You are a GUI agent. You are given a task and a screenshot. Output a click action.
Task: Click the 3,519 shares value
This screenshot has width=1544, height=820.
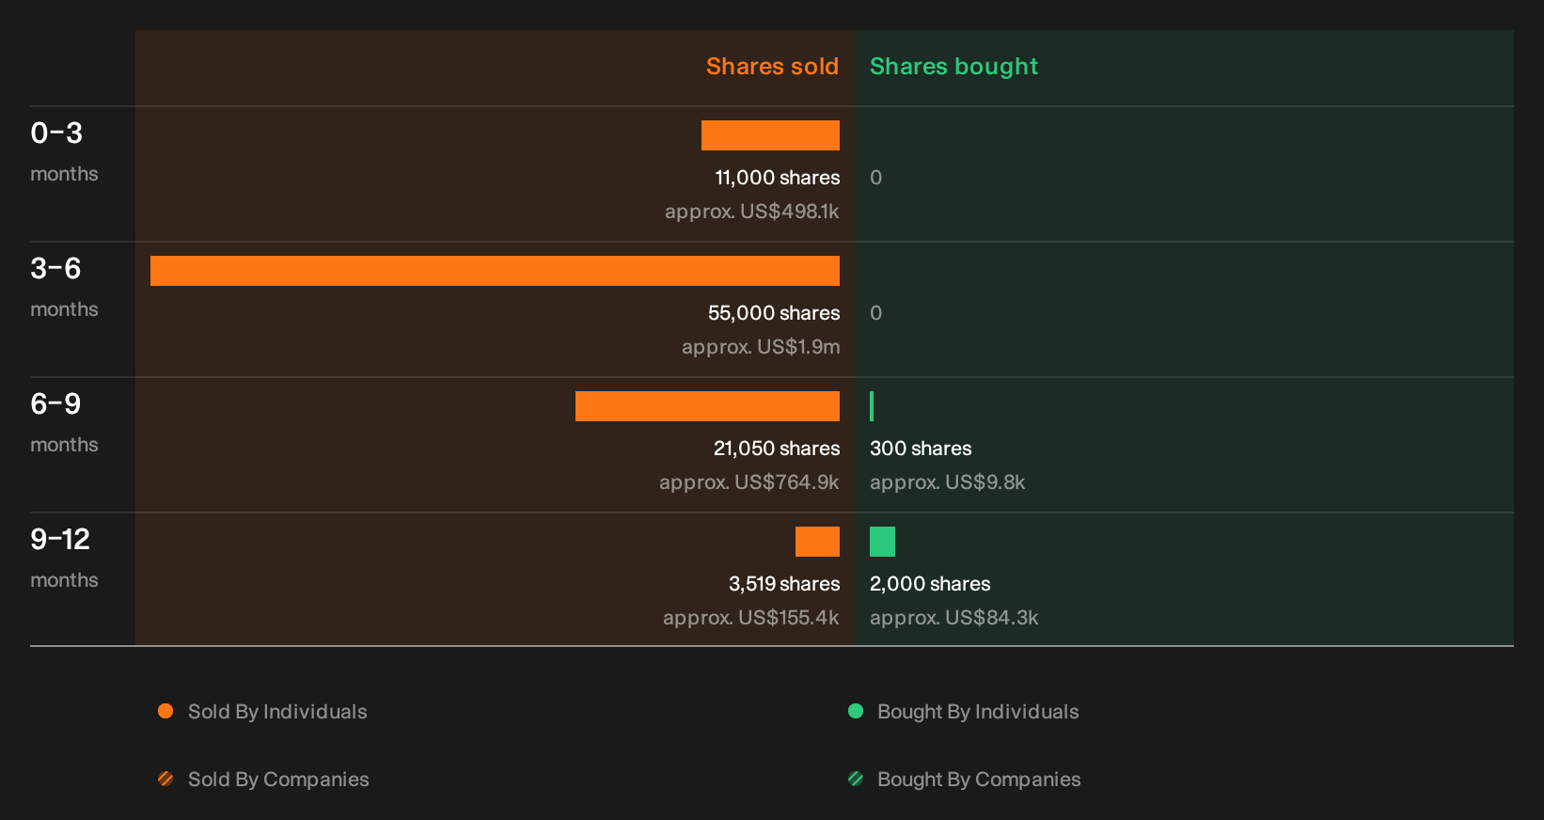[784, 584]
